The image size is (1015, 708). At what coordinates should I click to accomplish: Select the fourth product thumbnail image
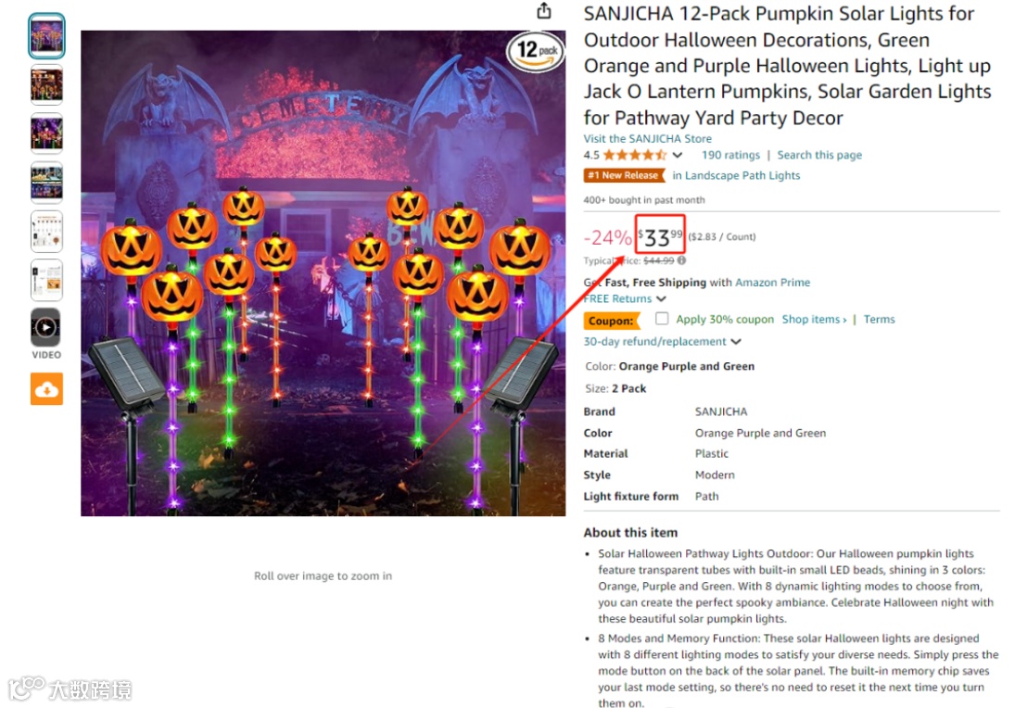point(46,182)
